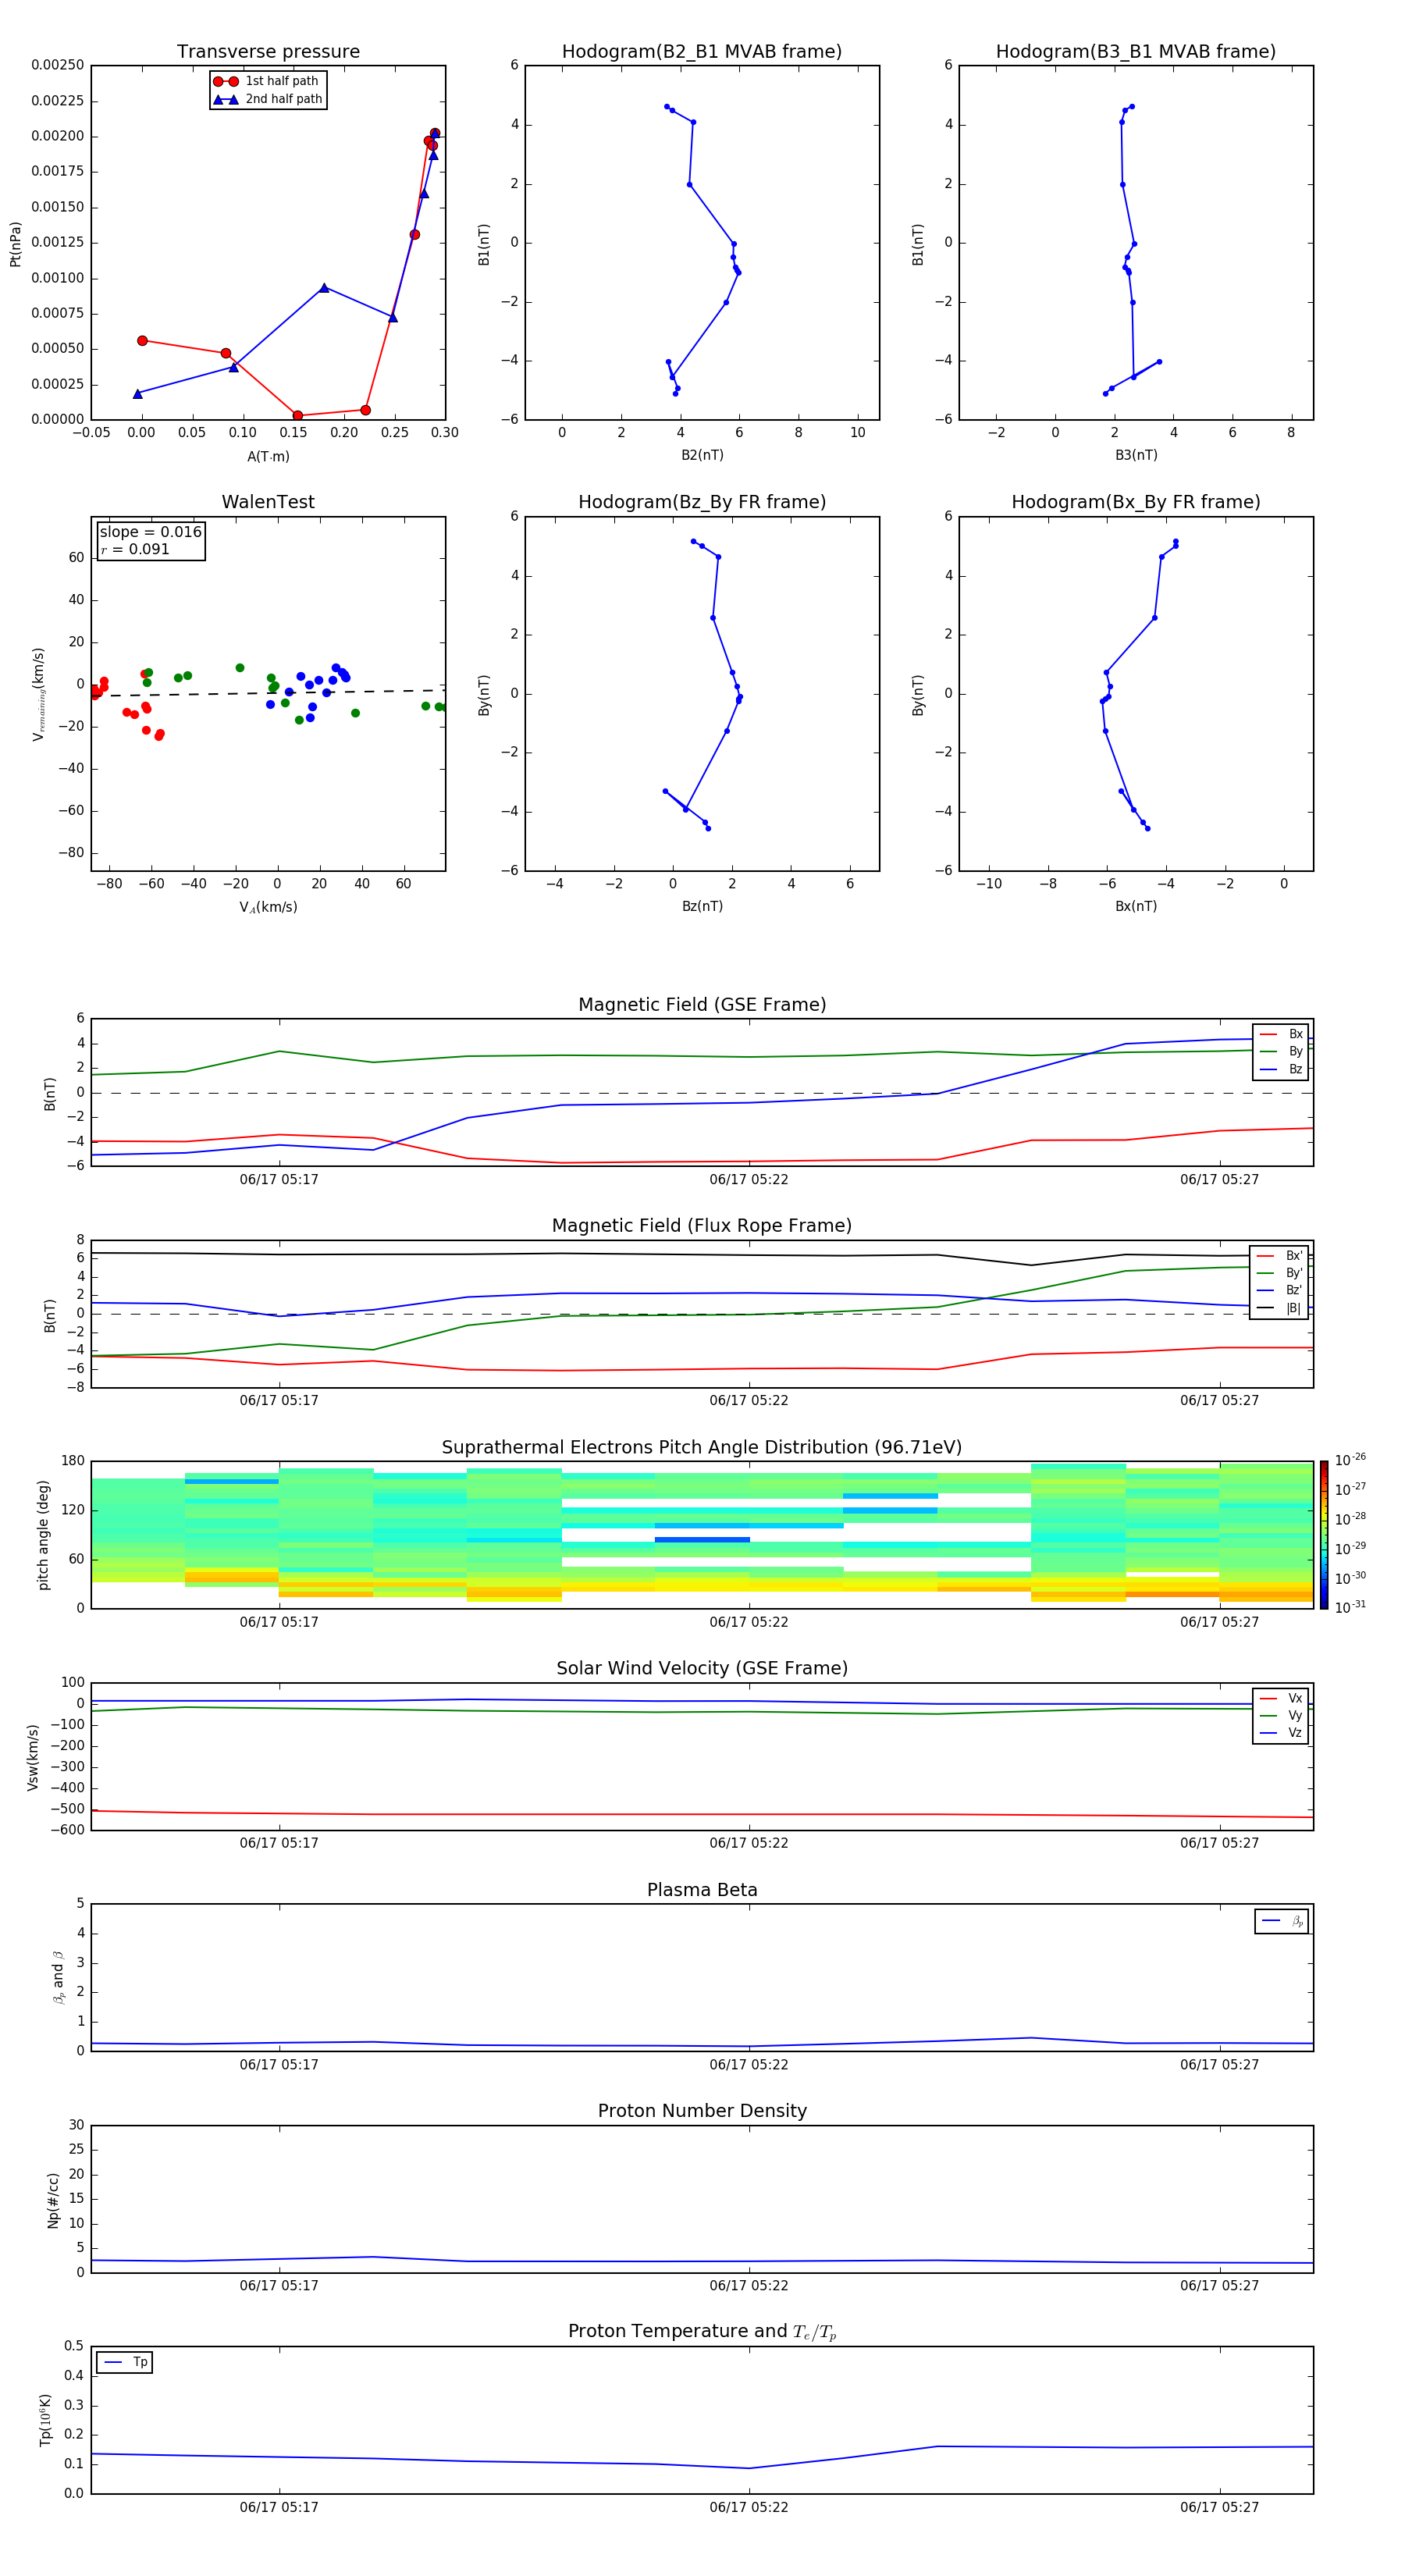Click 'Bz' in GSE magnetic field legend
Screen dimensions: 1405x2576
pyautogui.click(x=1295, y=1069)
